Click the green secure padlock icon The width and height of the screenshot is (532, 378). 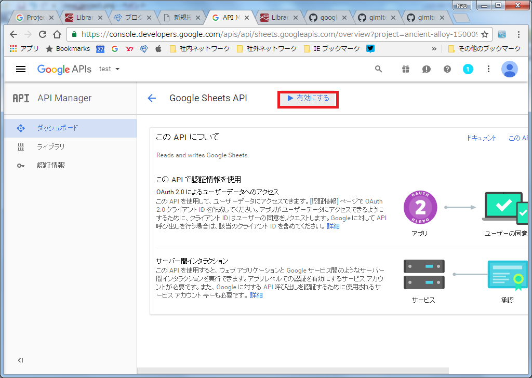[74, 34]
